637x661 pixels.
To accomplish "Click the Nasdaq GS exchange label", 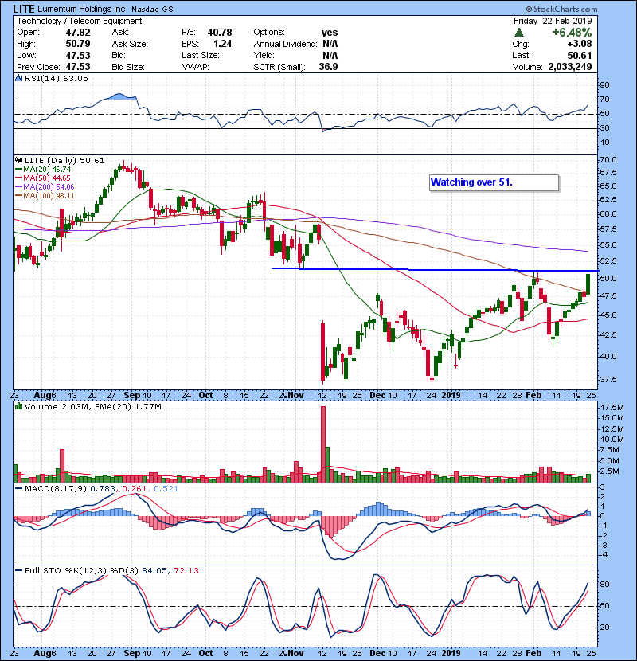I will pos(152,10).
